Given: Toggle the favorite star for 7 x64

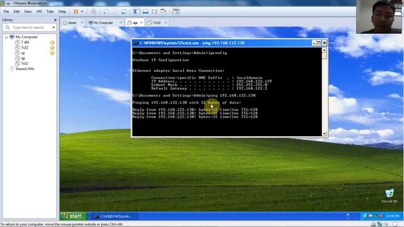Looking at the screenshot, I should pyautogui.click(x=52, y=42).
